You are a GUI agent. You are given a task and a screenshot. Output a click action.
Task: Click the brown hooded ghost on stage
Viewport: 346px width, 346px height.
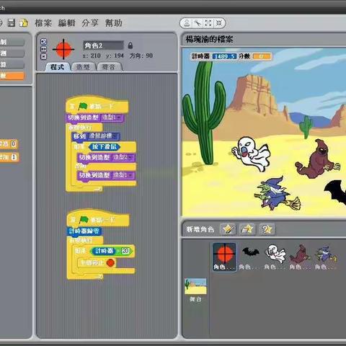pos(317,159)
